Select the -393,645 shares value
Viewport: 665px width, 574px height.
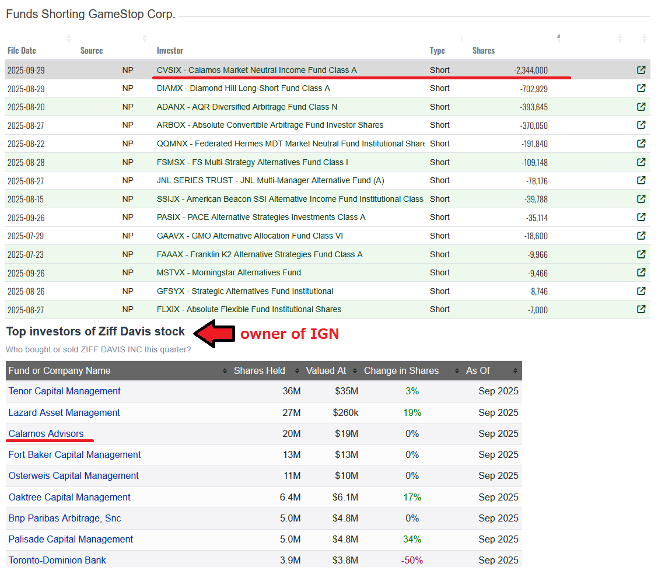click(534, 107)
